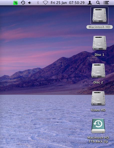The height and width of the screenshot is (148, 114).
Task: Click the 'Macintosh HD 1Tb Back Up' label
Action: point(98,139)
